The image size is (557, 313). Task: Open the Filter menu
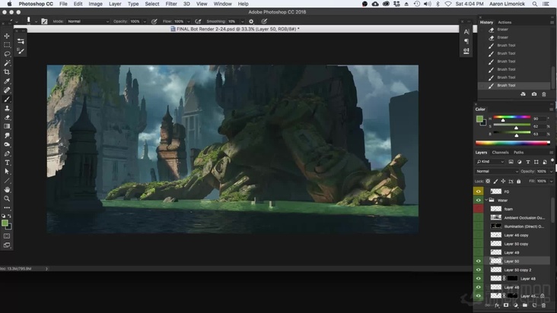click(x=171, y=4)
